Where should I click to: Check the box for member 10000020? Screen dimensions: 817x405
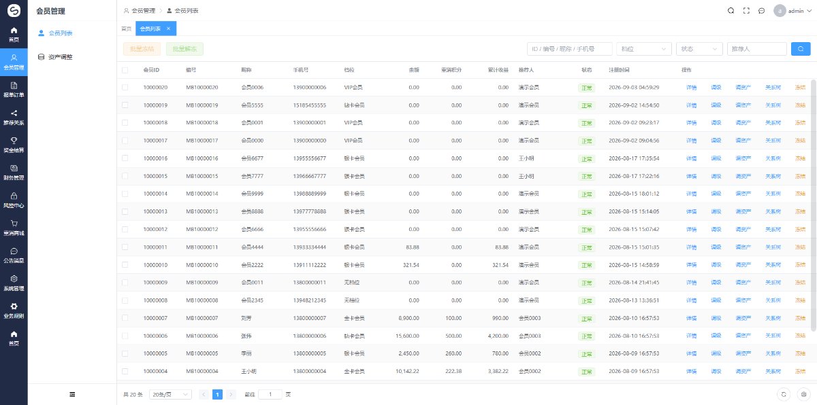point(125,88)
